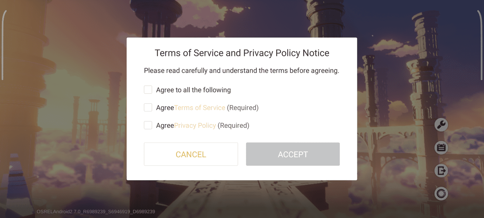484x218 pixels.
Task: Check the Agree Terms of Service box
Action: click(x=148, y=108)
